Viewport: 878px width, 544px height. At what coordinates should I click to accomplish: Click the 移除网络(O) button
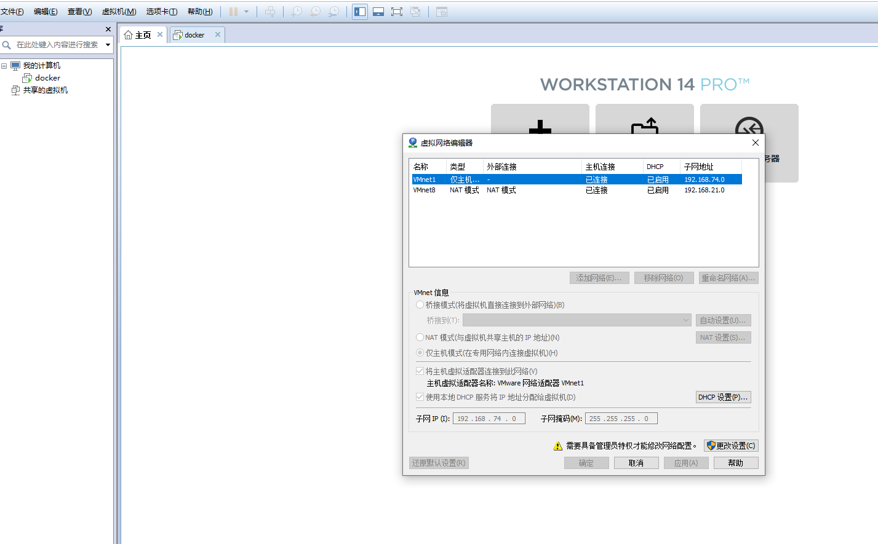click(664, 278)
